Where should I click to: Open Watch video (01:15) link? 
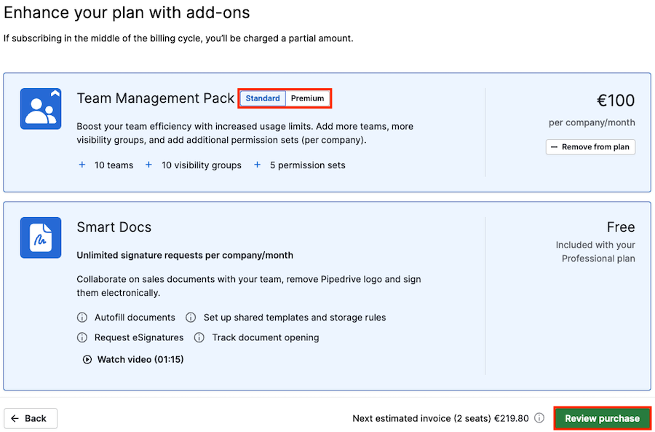point(133,359)
